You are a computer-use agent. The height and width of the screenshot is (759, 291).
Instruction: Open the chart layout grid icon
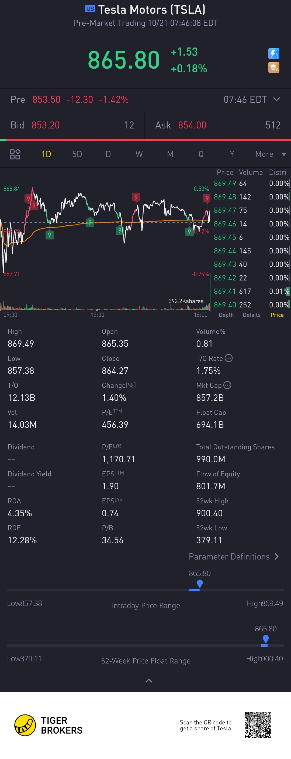click(x=15, y=154)
